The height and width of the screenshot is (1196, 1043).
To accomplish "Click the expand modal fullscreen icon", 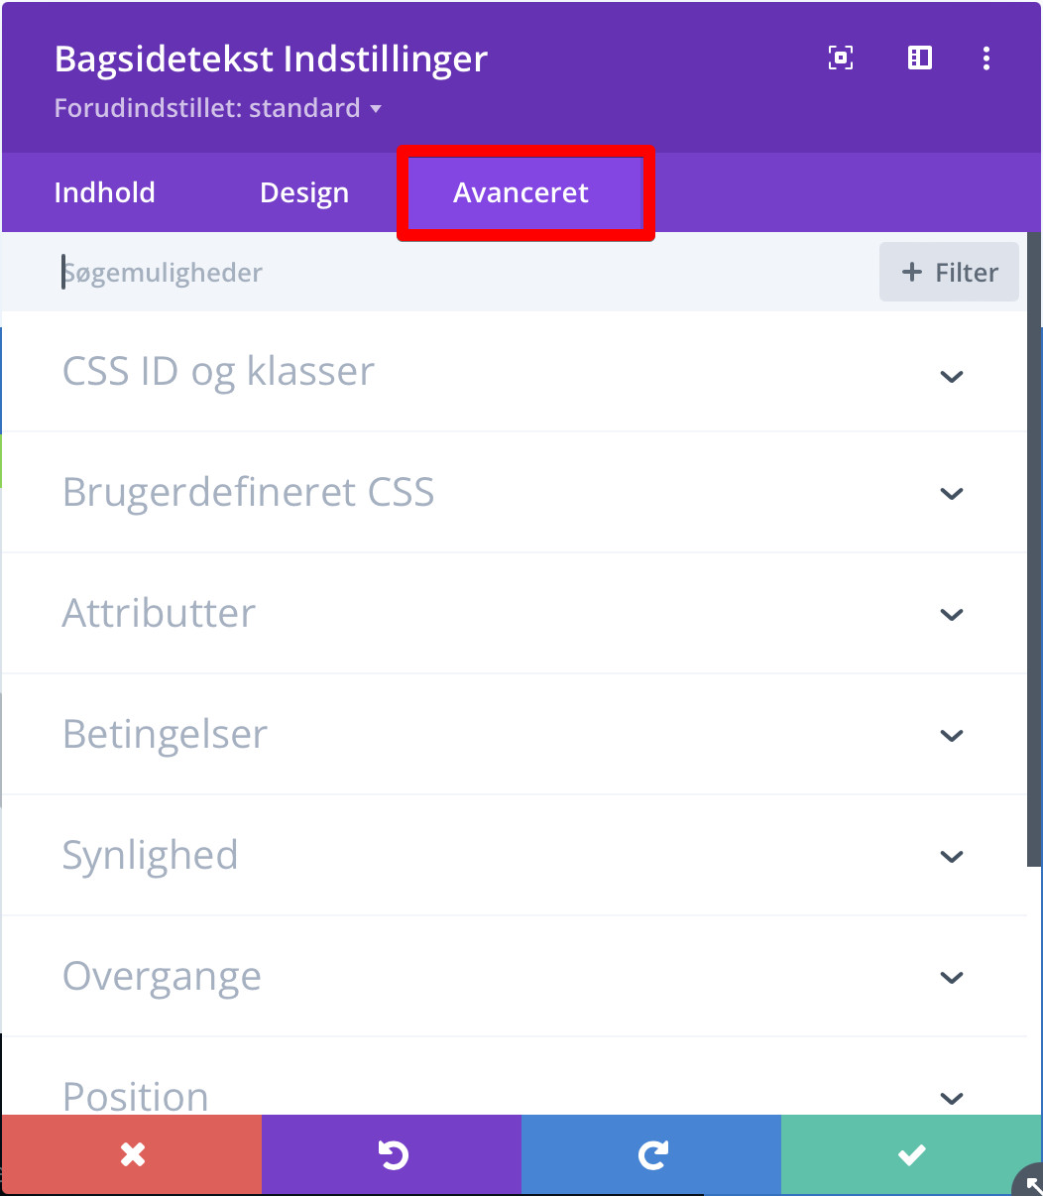I will 841,59.
